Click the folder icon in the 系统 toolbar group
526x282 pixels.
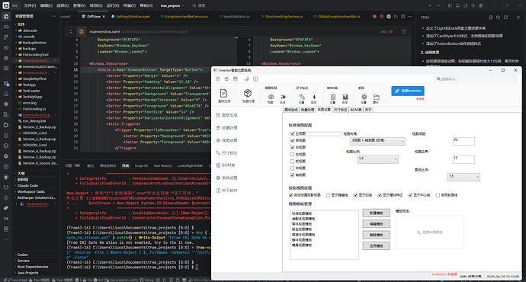click(377, 97)
